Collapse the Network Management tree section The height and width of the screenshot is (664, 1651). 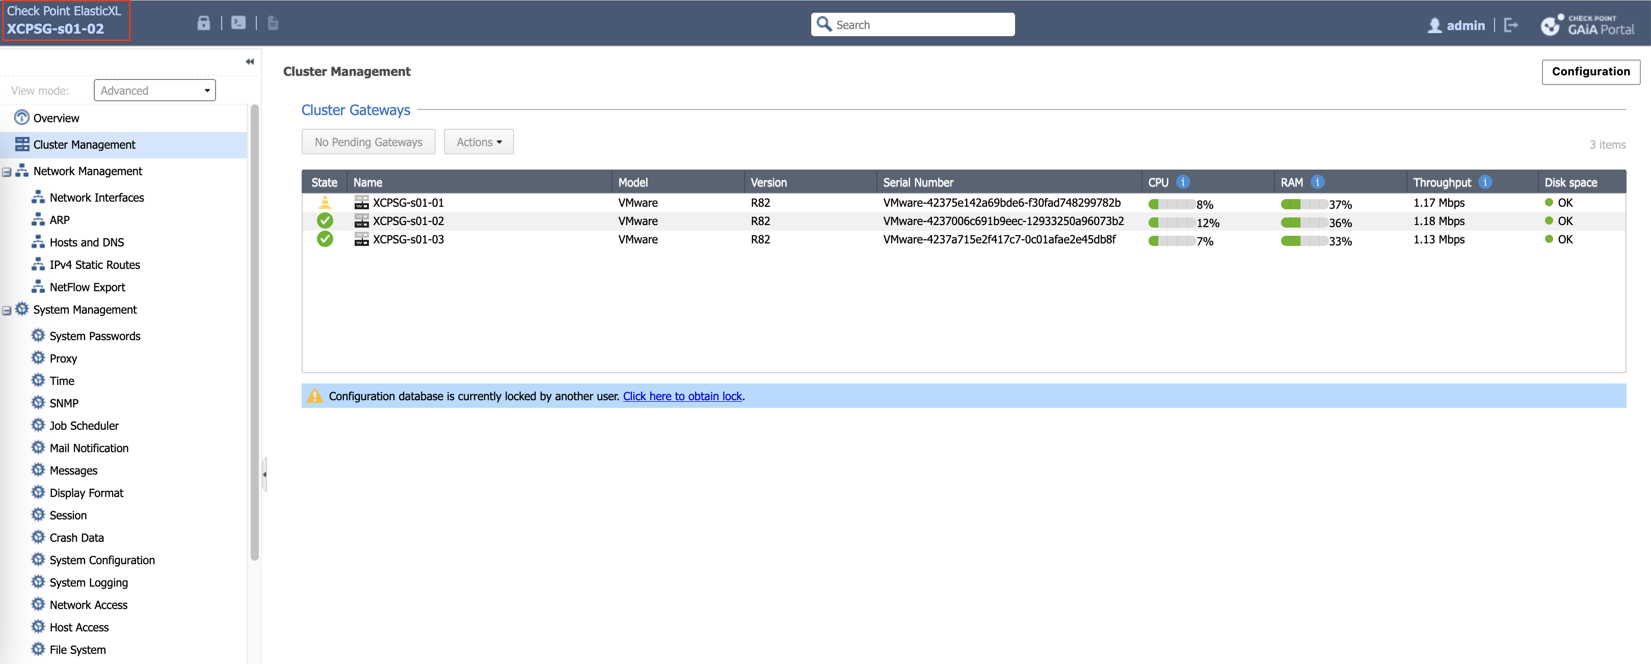(7, 172)
